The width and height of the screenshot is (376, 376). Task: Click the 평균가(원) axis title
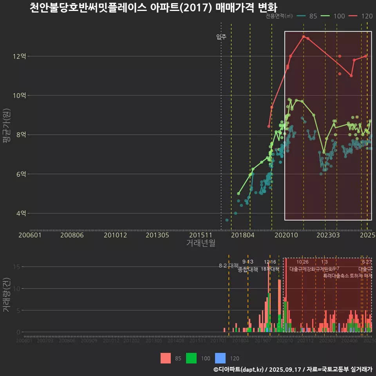[7, 126]
